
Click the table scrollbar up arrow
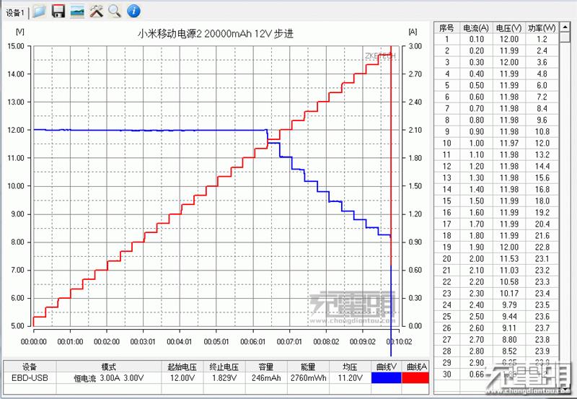pyautogui.click(x=565, y=27)
